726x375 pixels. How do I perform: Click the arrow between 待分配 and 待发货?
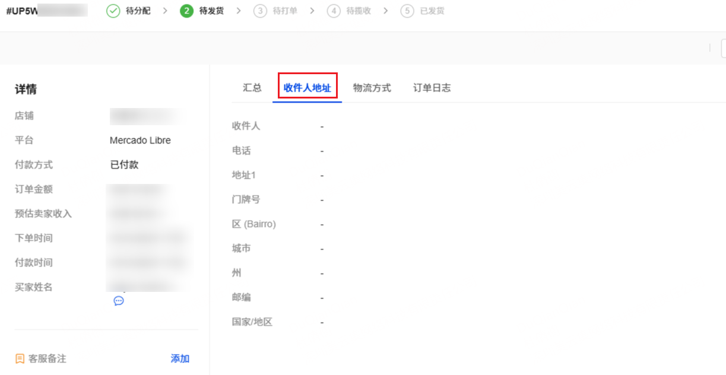tap(165, 11)
